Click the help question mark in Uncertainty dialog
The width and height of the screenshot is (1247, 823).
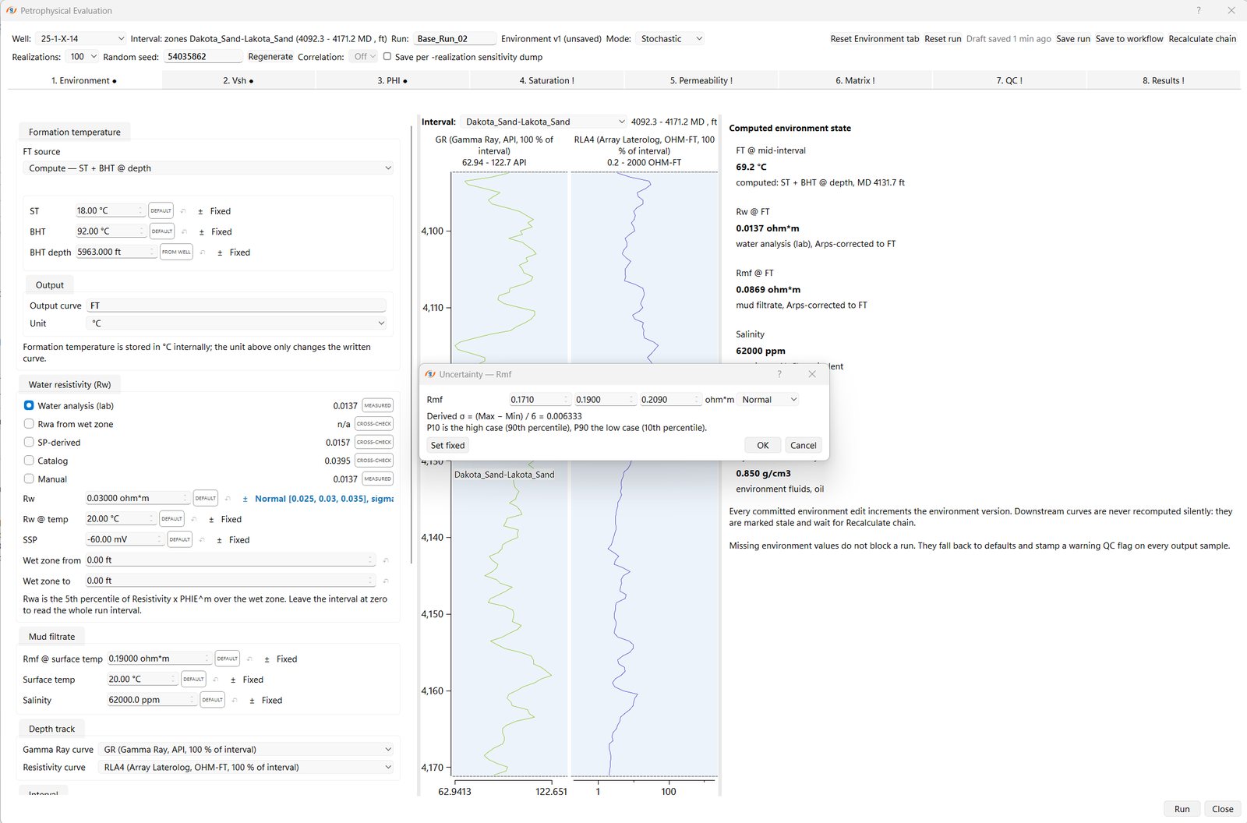tap(779, 374)
